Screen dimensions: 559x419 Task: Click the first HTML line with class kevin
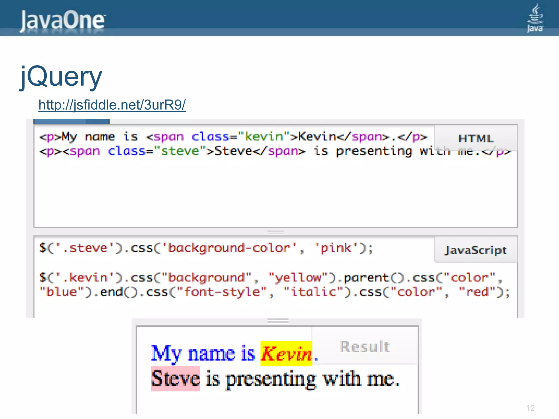pyautogui.click(x=233, y=136)
